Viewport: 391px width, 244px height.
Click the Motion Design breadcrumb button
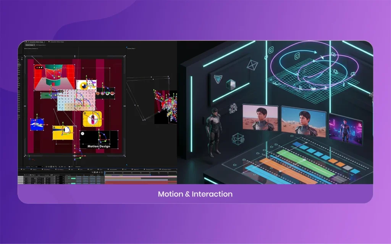[30, 45]
